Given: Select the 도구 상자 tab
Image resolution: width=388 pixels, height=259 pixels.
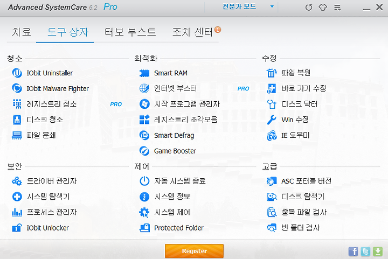Looking at the screenshot, I should pos(68,32).
